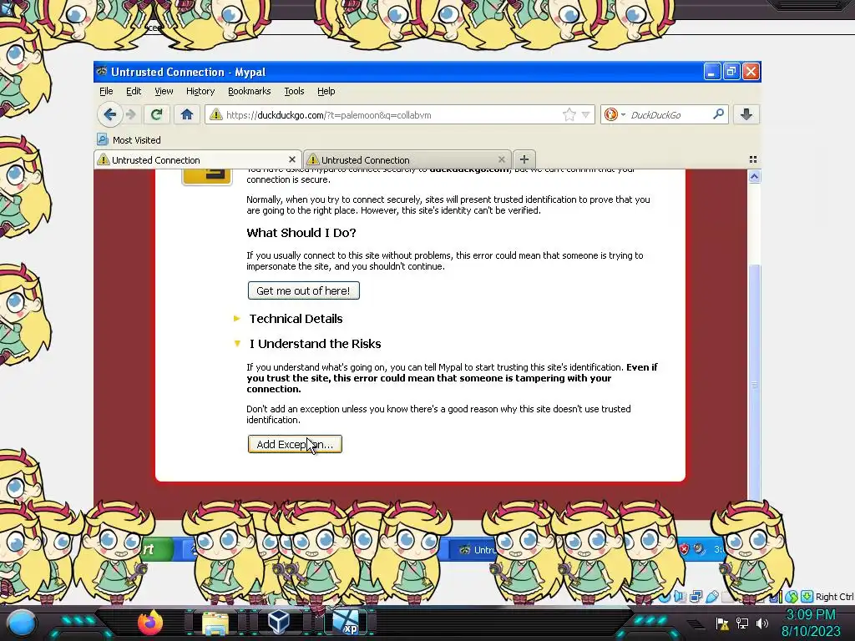Click the network tray icon
The width and height of the screenshot is (855, 641).
tap(742, 623)
